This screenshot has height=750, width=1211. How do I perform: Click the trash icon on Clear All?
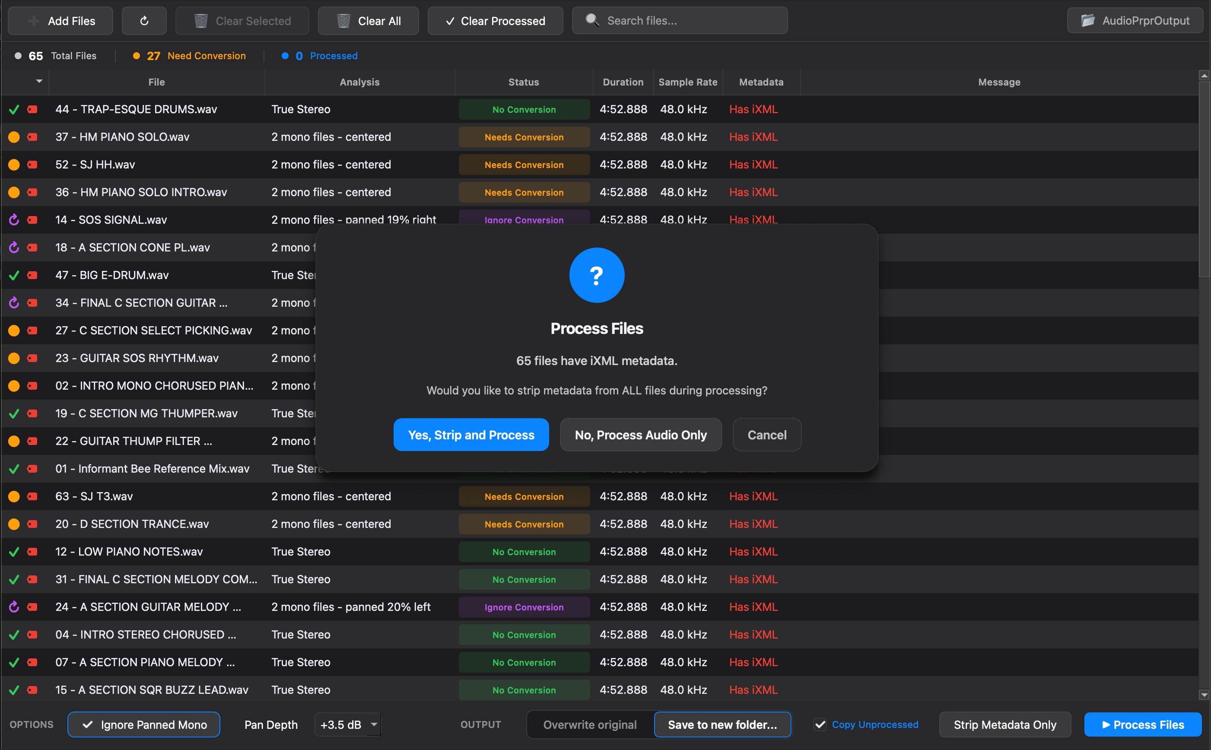343,21
